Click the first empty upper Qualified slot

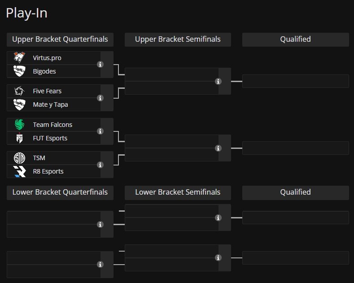tap(296, 81)
